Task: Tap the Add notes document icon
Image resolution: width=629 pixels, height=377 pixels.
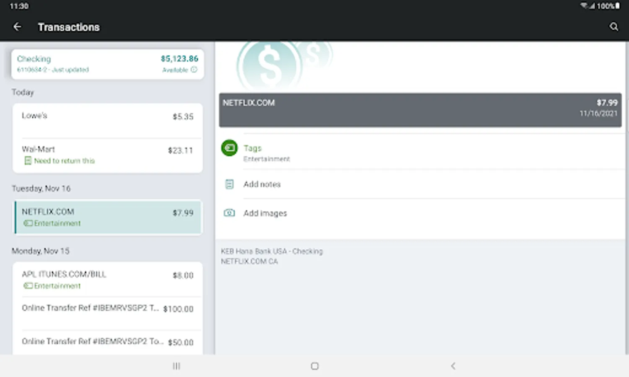Action: (x=229, y=184)
